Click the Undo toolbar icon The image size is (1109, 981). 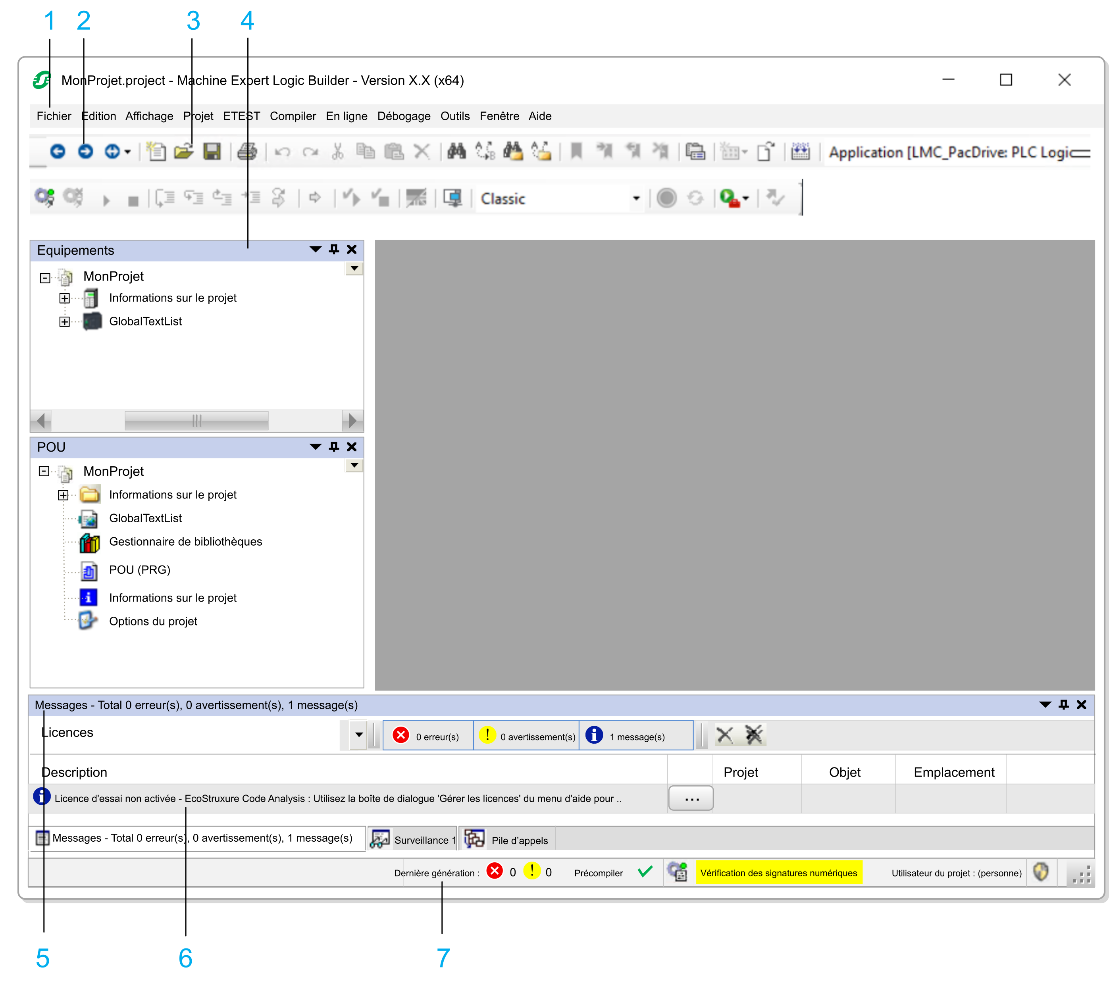(282, 152)
